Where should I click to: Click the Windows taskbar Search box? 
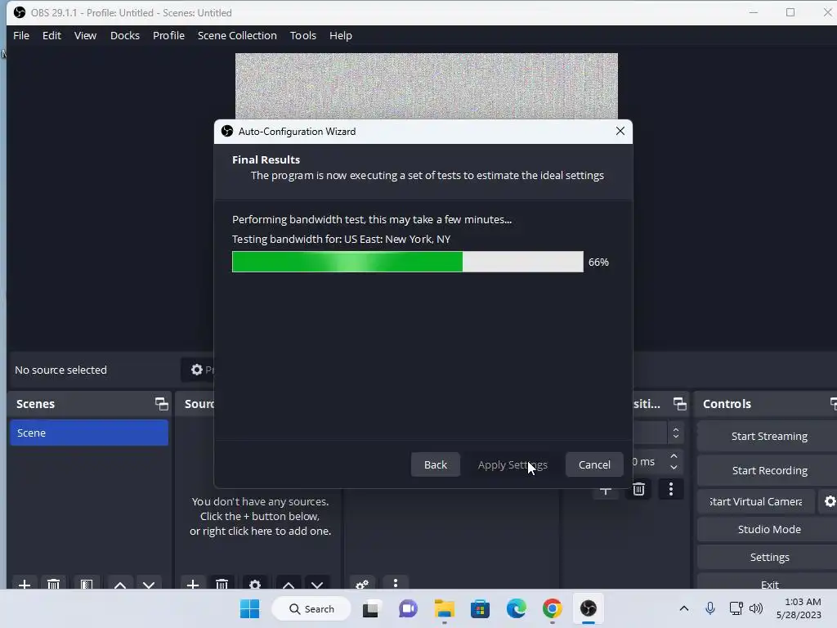[x=311, y=608]
